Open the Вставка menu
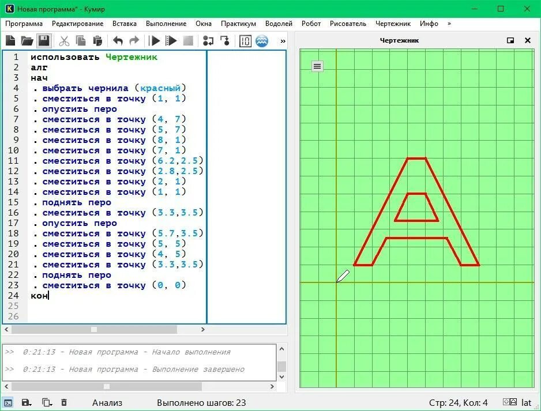 tap(125, 24)
